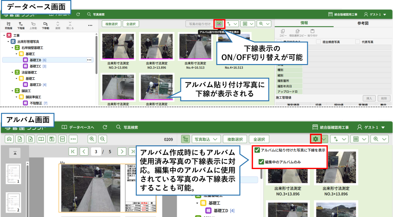Go to the last album page icon
Image resolution: width=393 pixels, height=217 pixels.
pos(133,151)
